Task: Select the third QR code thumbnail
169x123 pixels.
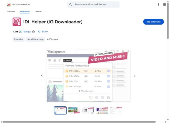Action: click(x=88, y=110)
